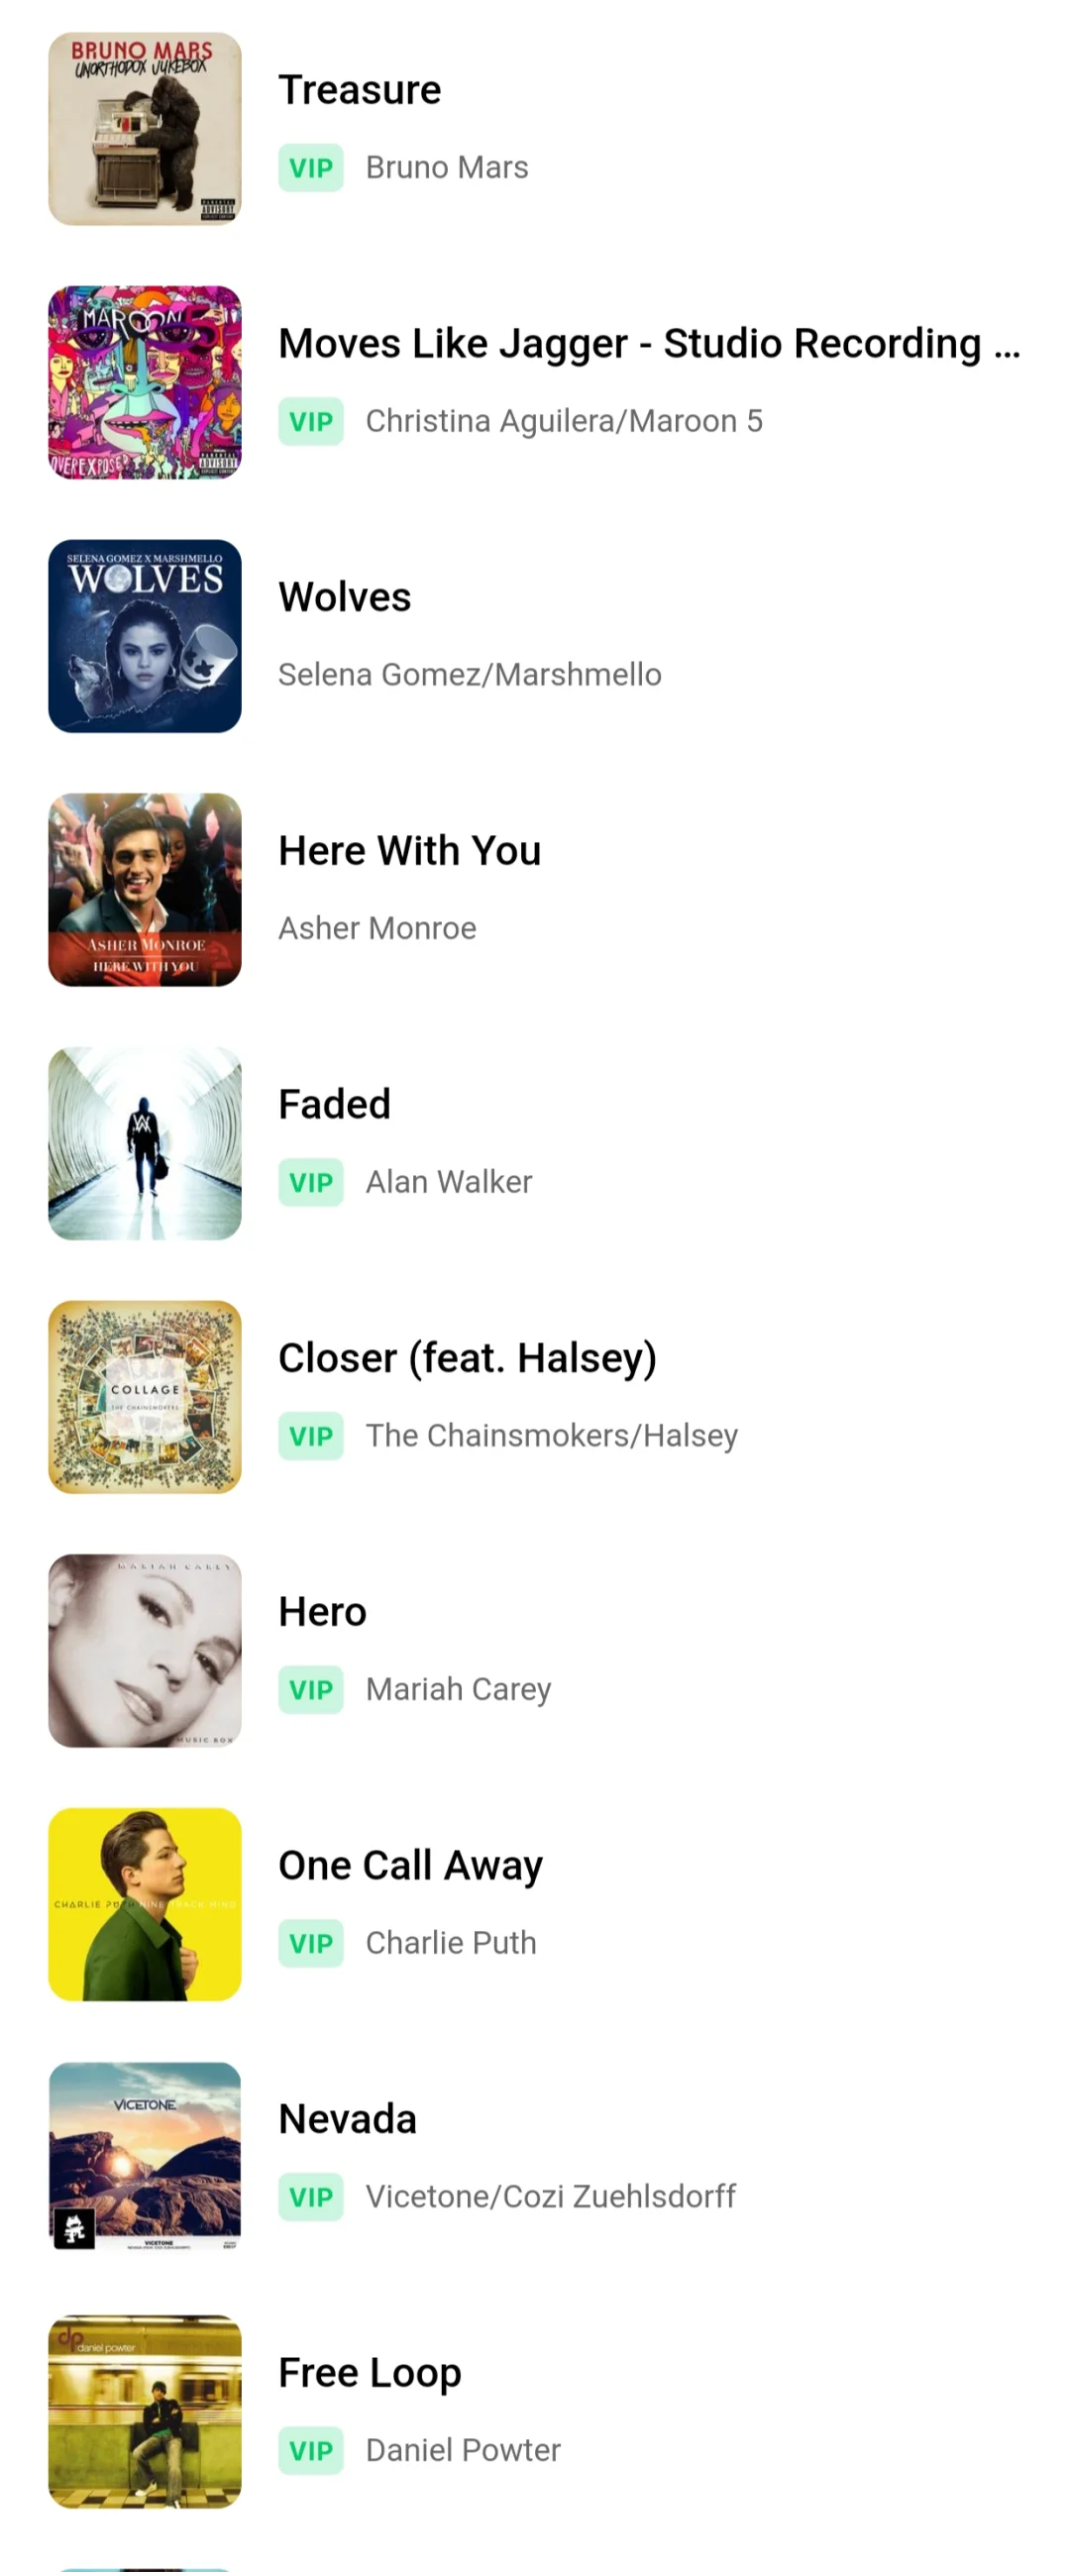This screenshot has height=2572, width=1070.
Task: Play the song One Call Away
Action: coord(410,1866)
